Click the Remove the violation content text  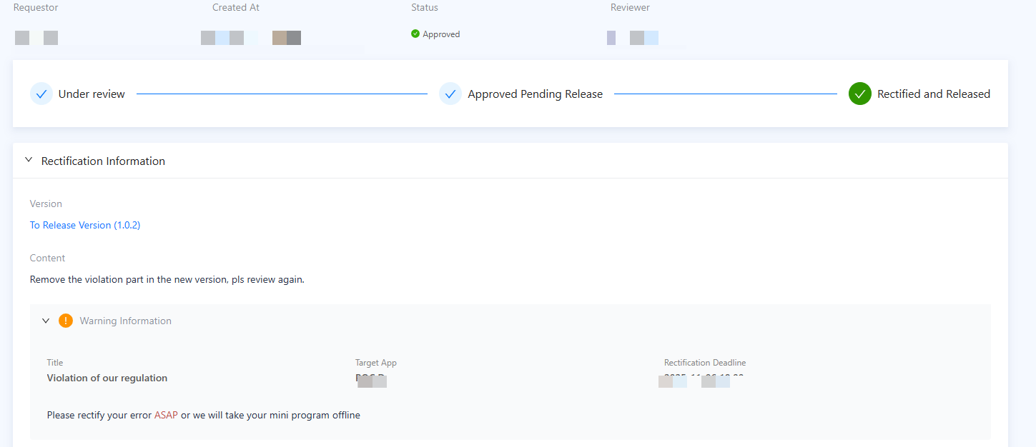point(167,280)
